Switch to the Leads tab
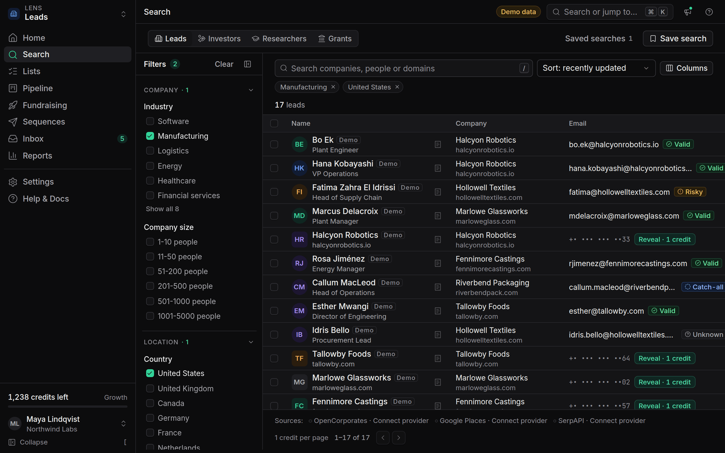725x453 pixels. click(x=170, y=39)
